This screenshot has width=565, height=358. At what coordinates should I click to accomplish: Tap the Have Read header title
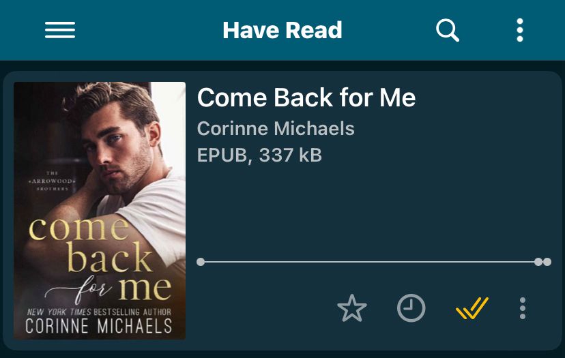[282, 30]
